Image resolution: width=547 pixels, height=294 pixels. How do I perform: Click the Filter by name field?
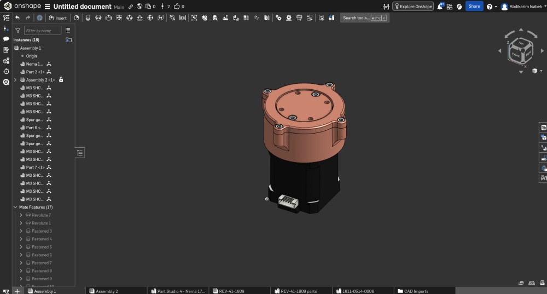42,31
